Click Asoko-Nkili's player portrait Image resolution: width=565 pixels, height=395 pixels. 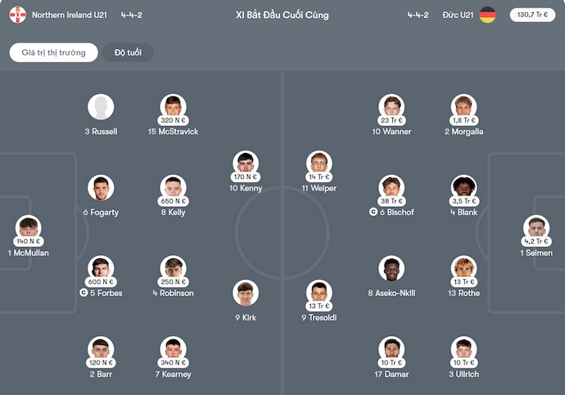point(391,268)
